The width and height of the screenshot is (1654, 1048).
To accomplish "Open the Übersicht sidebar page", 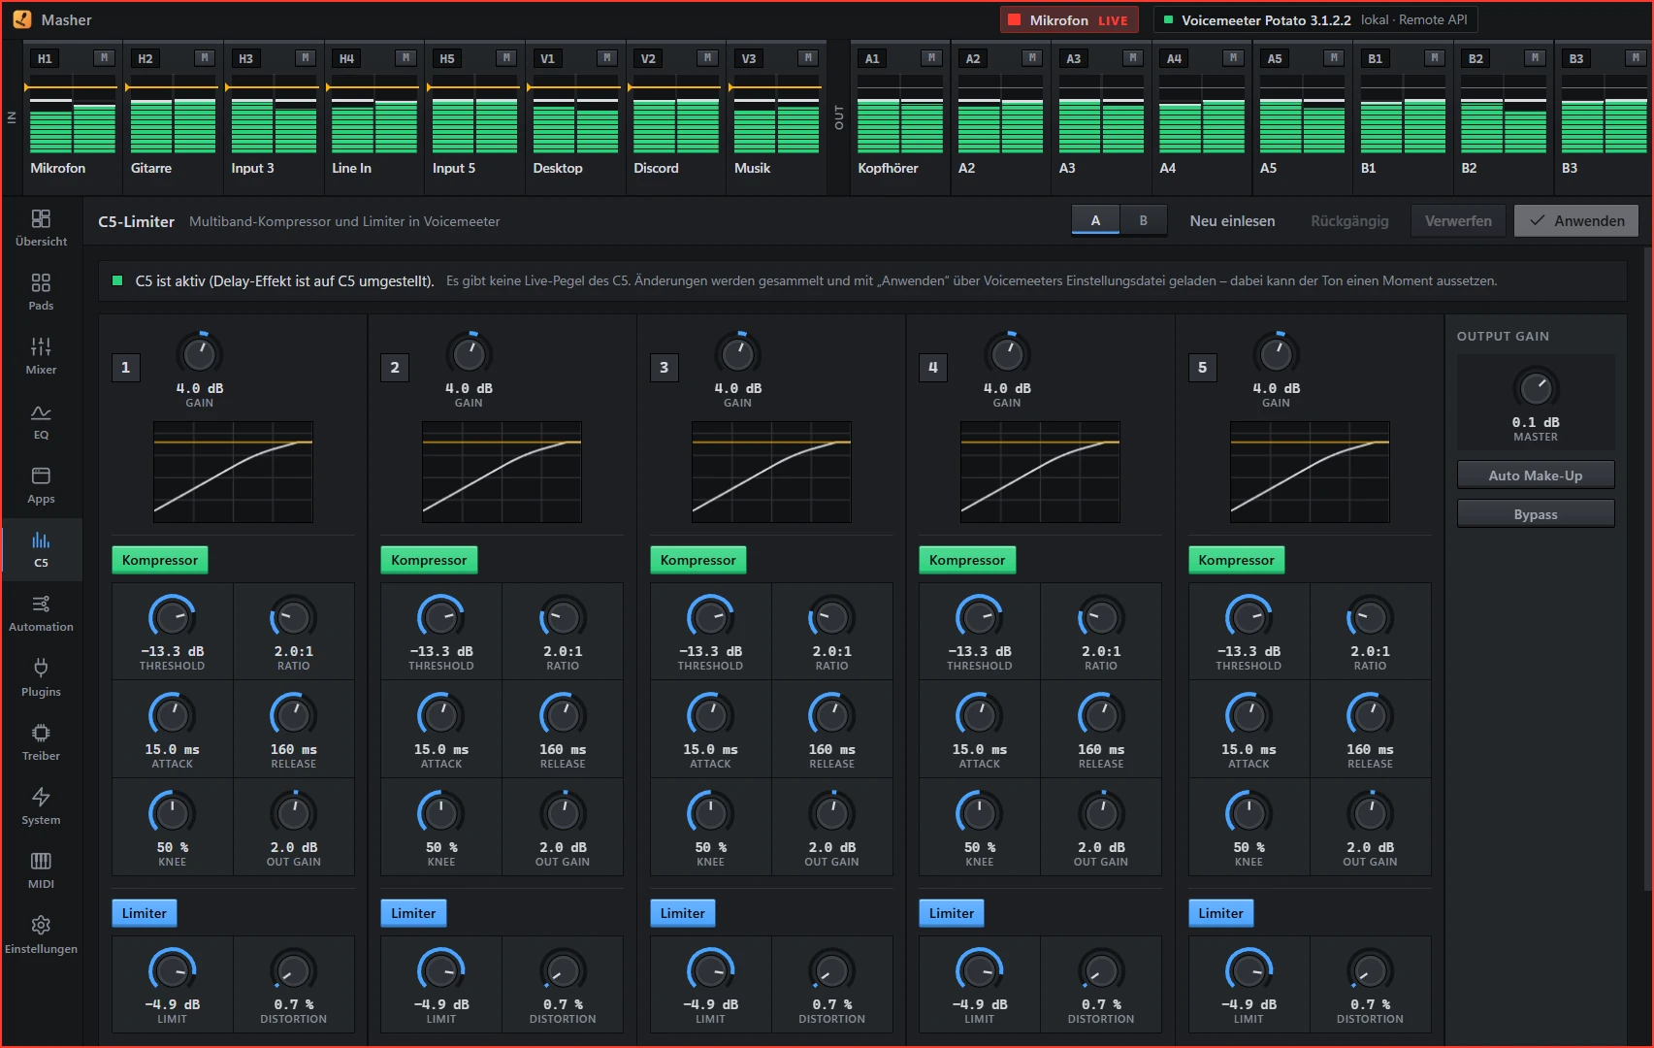I will (x=41, y=228).
